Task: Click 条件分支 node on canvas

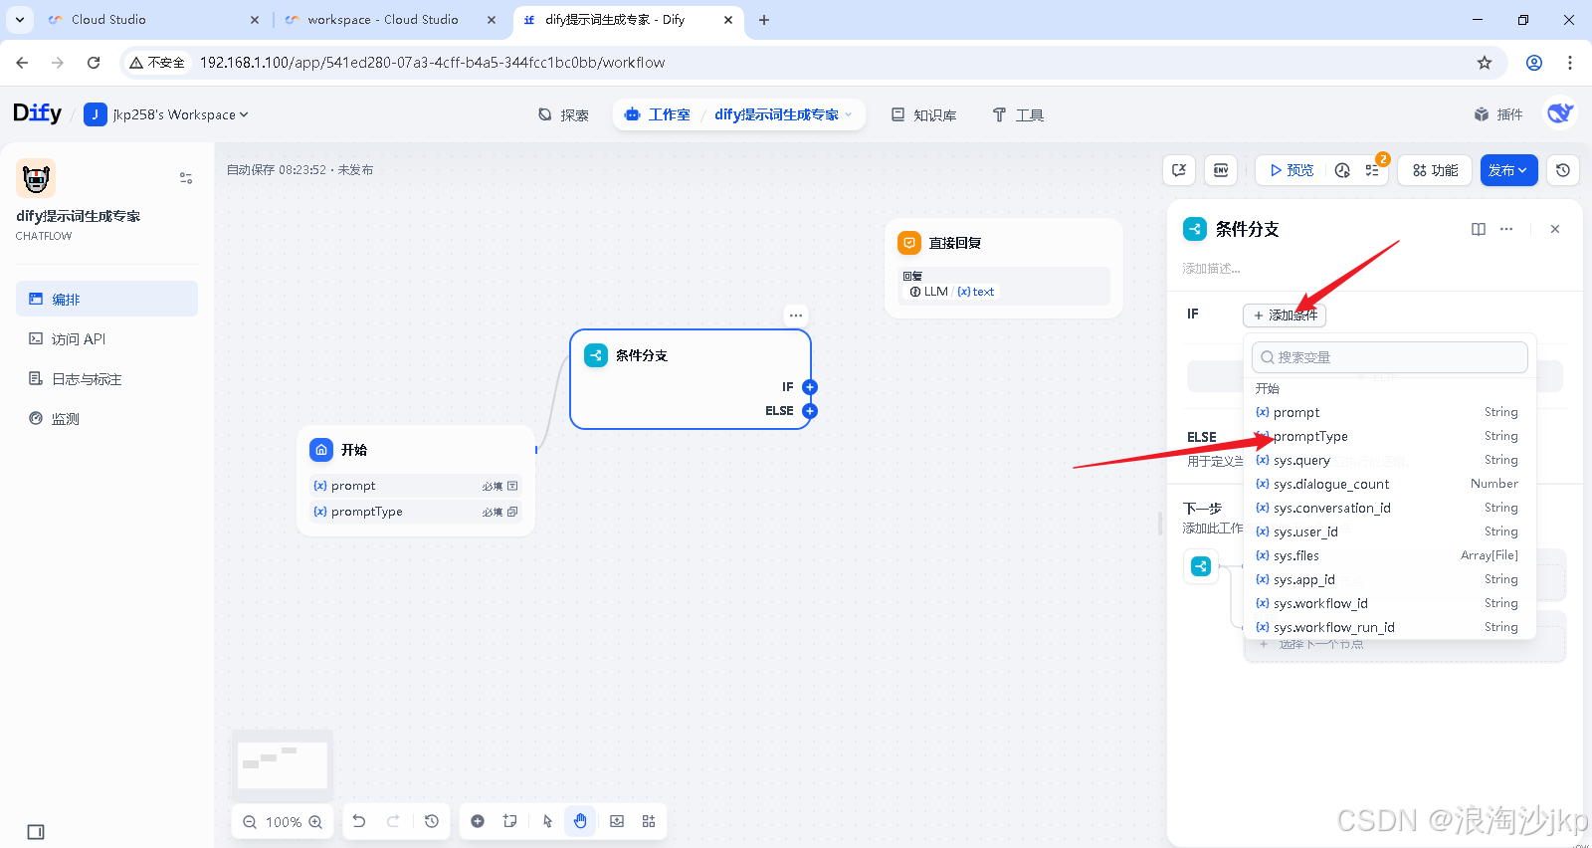Action: 691,379
